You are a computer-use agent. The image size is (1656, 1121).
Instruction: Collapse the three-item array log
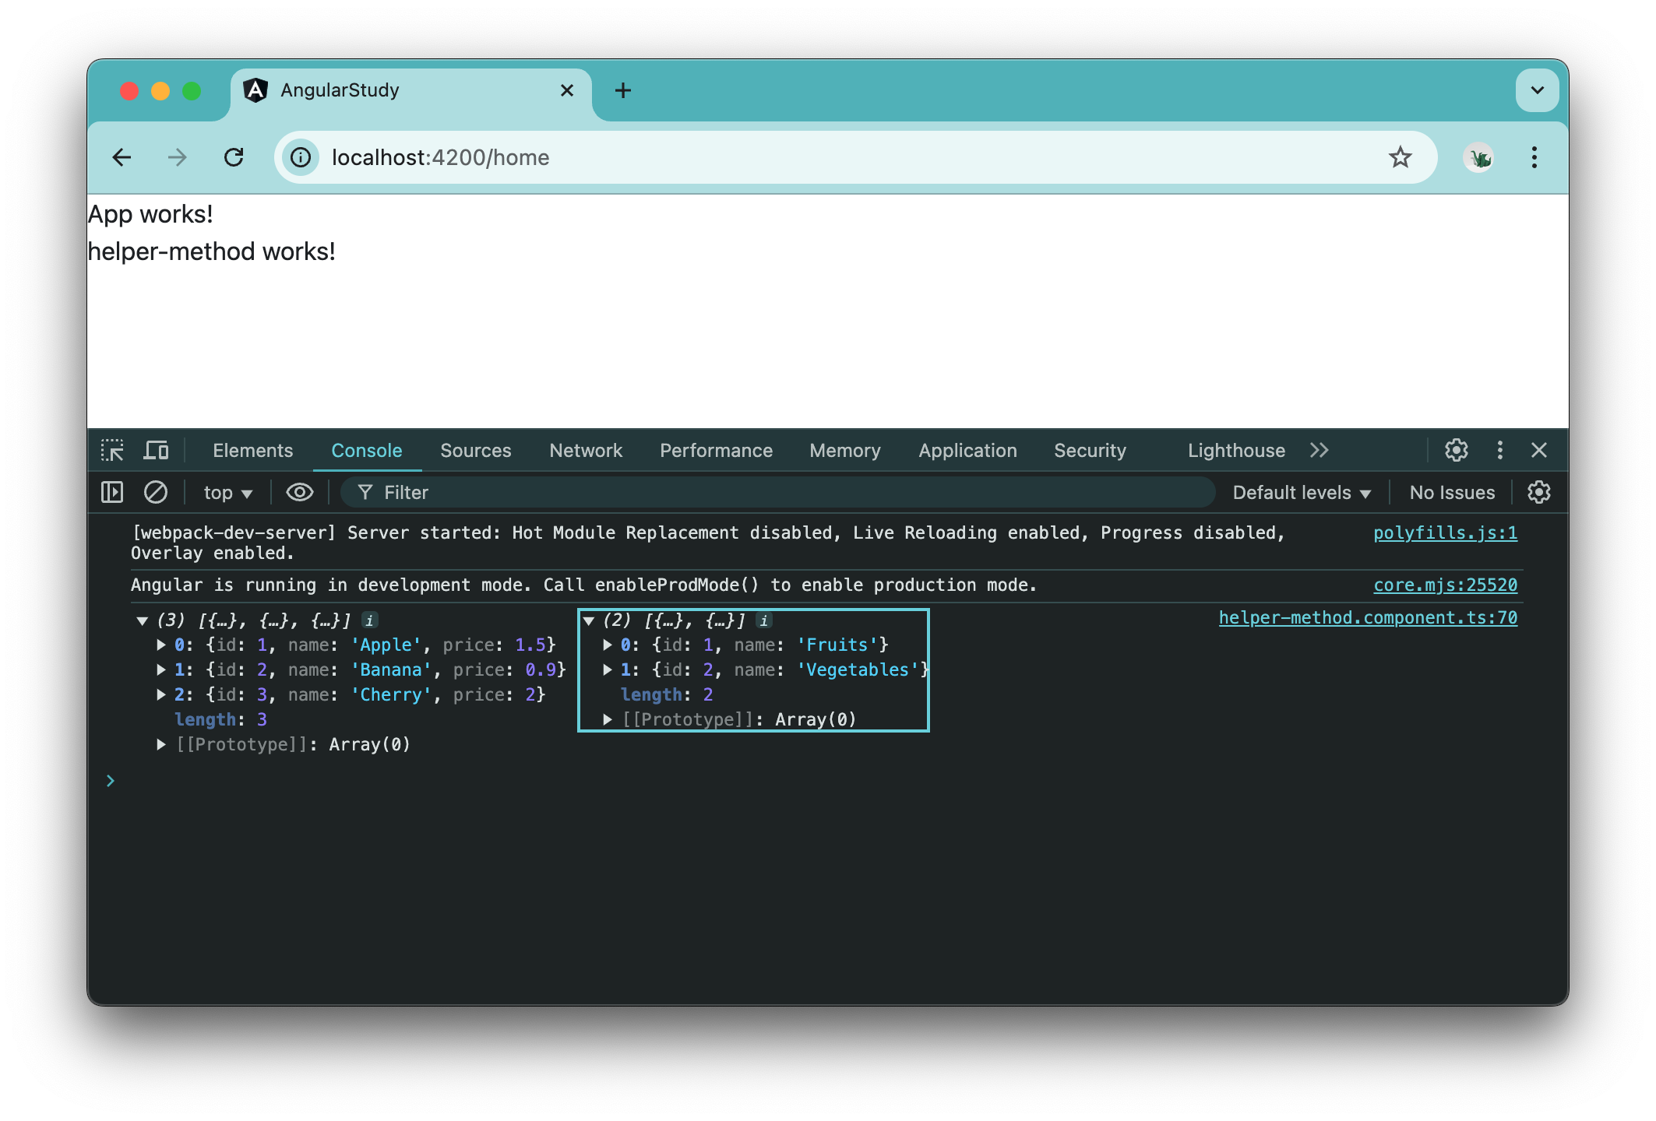[x=143, y=620]
